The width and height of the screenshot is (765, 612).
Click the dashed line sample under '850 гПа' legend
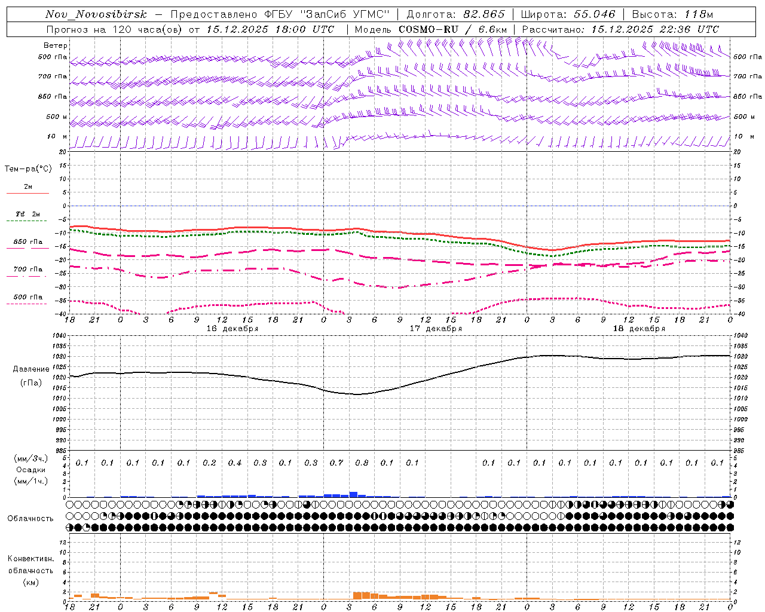point(27,249)
